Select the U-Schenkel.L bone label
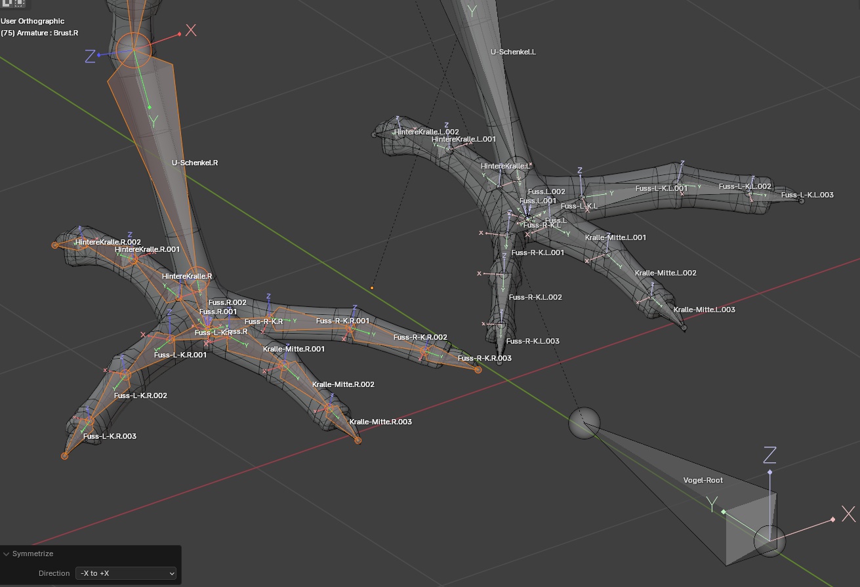Image resolution: width=860 pixels, height=587 pixels. click(x=513, y=52)
